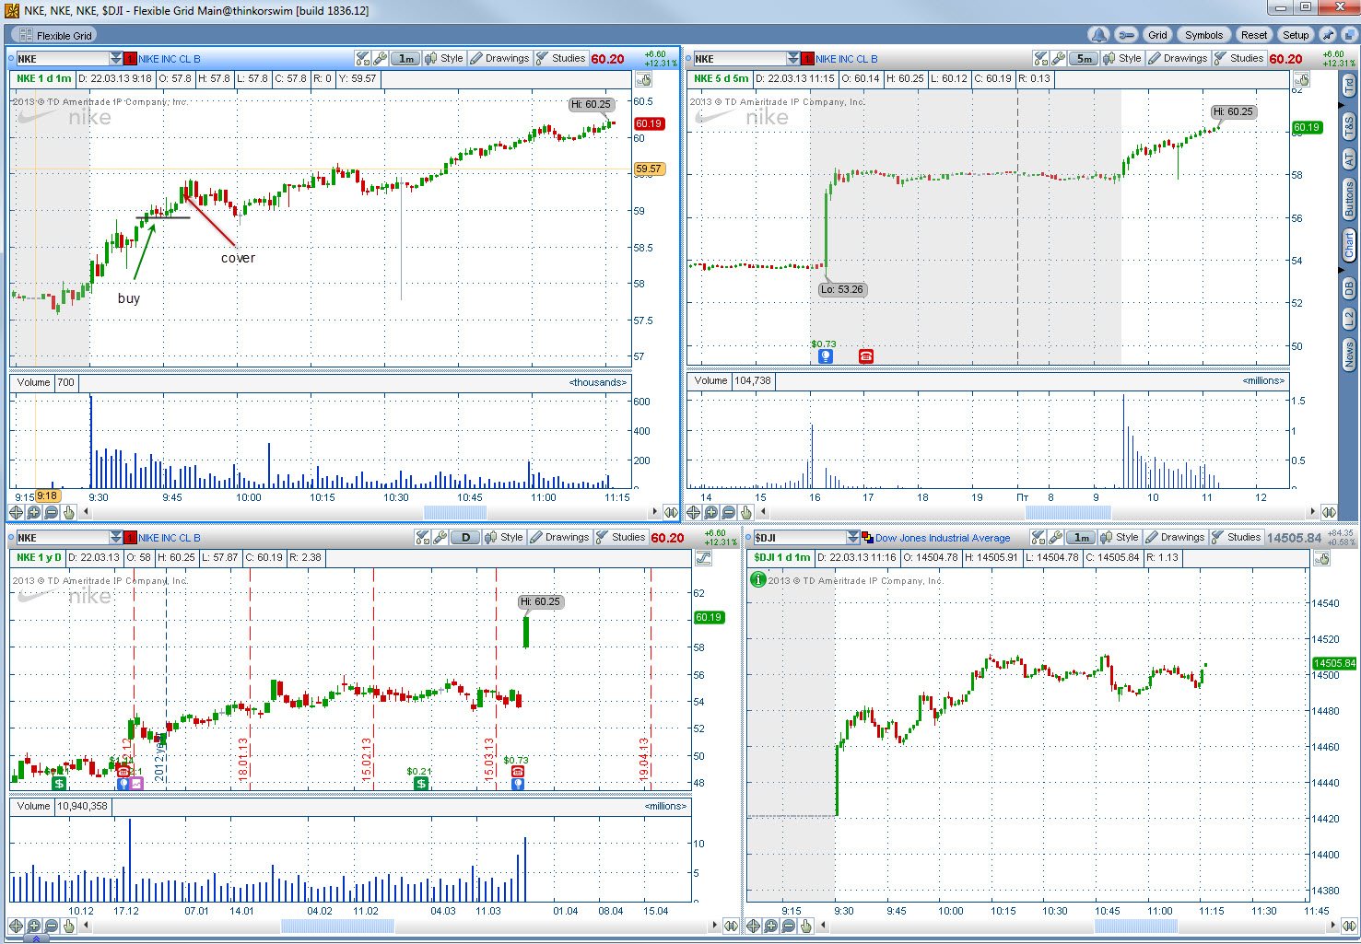Open the DB sidebar tab
Image resolution: width=1361 pixels, height=944 pixels.
pos(1349,287)
